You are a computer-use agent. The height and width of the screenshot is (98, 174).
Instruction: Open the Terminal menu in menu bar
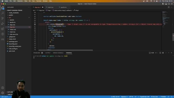(39, 1)
